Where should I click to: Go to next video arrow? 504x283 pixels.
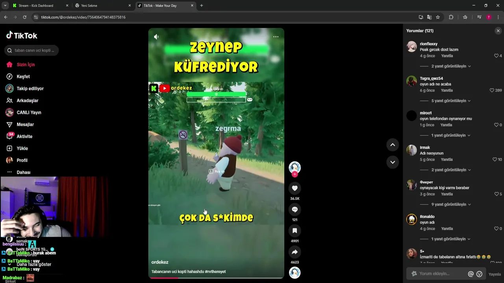coord(393,162)
